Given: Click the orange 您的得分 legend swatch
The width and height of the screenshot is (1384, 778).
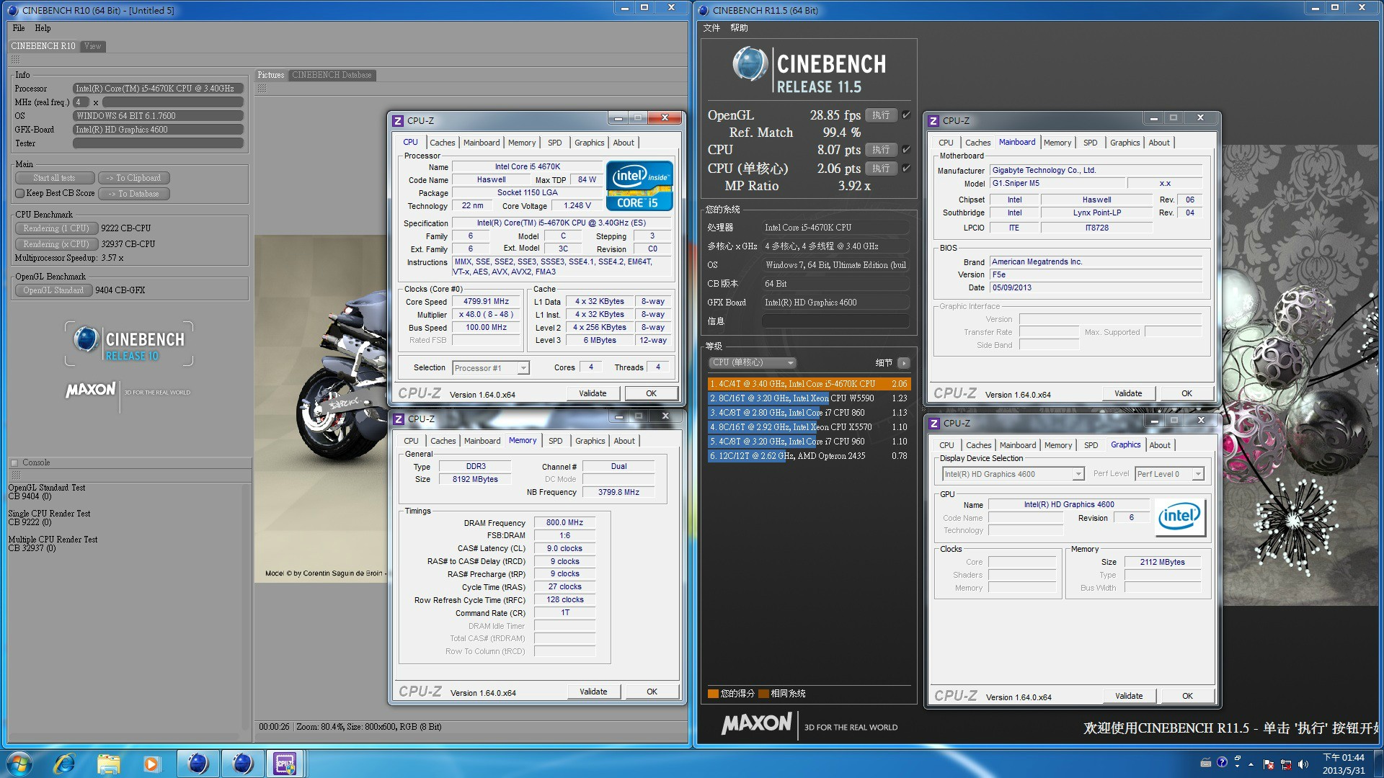Looking at the screenshot, I should [x=713, y=694].
